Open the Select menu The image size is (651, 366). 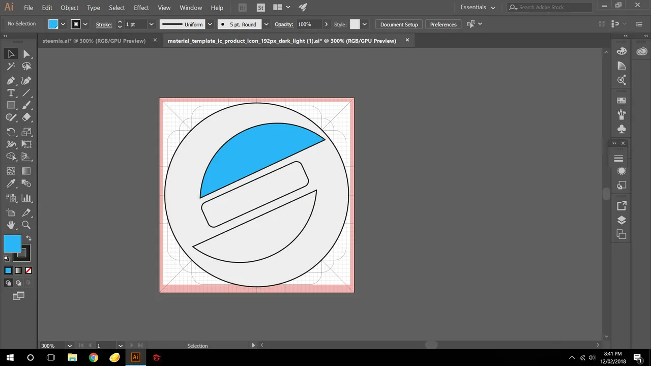[117, 8]
